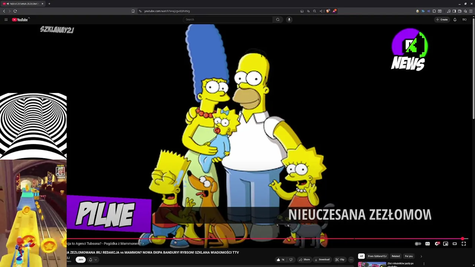Share the video with Share button

(304, 260)
